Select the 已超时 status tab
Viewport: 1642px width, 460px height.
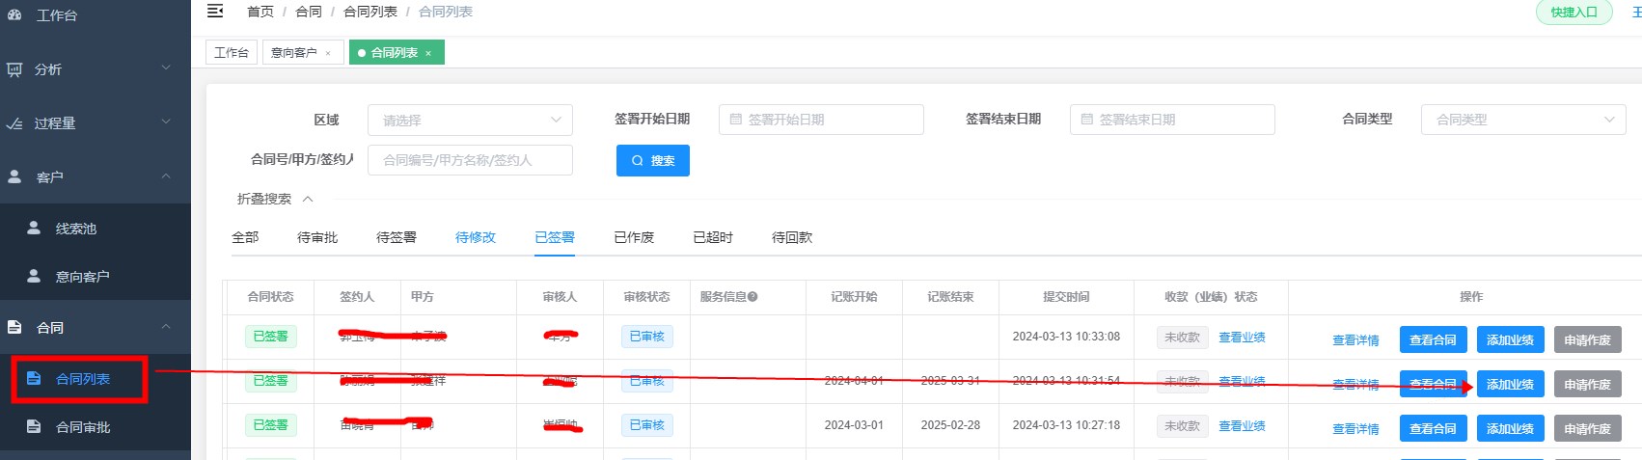point(713,237)
